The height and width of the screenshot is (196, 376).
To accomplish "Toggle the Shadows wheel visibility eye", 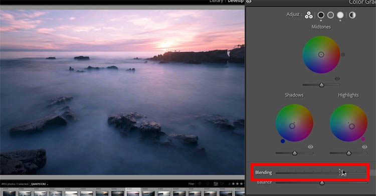I will 310,147.
